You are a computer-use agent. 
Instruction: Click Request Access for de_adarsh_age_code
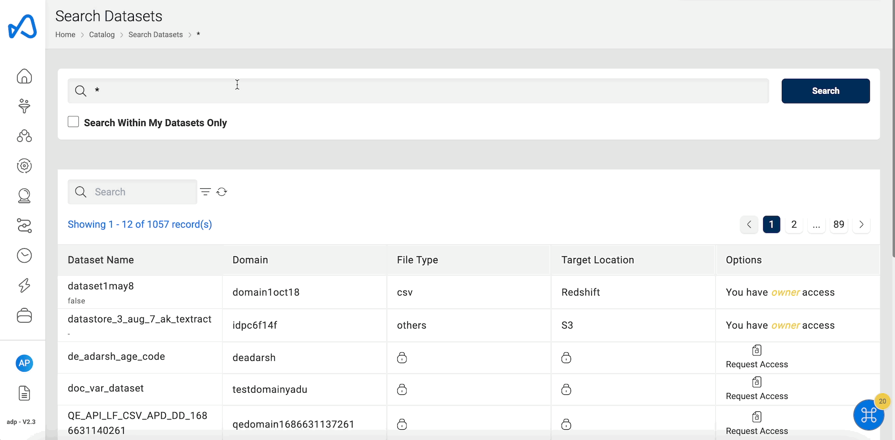757,364
